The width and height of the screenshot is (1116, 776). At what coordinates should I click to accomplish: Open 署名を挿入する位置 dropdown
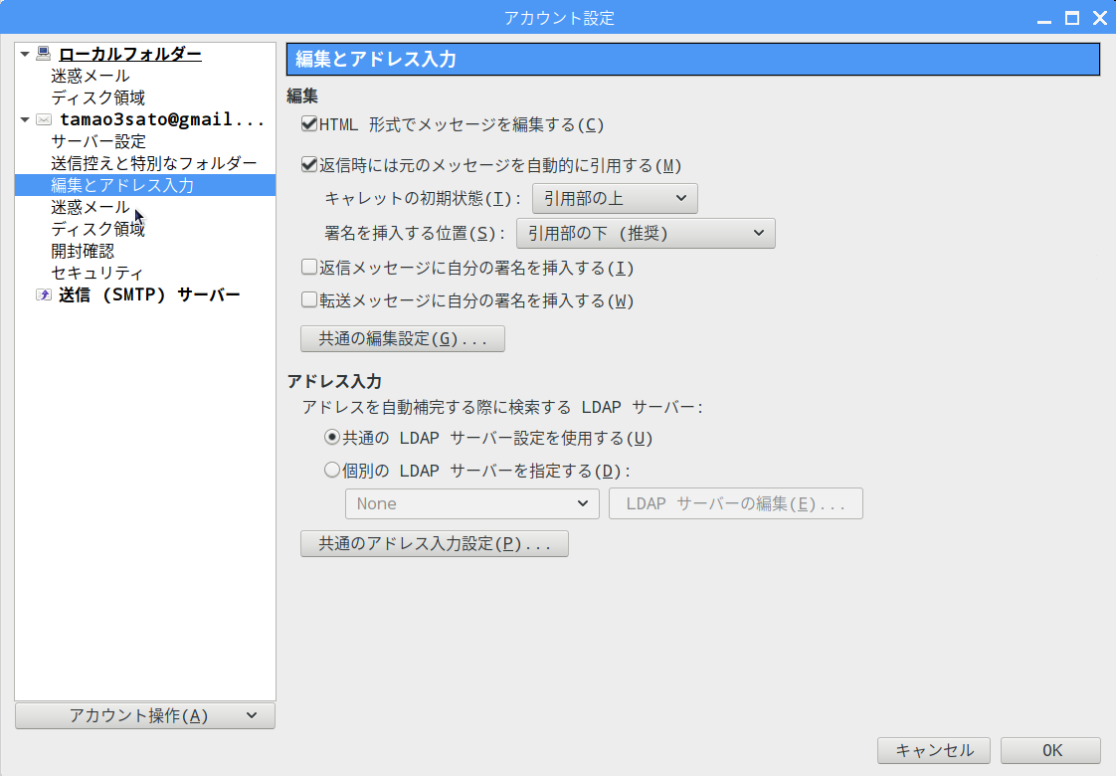point(646,234)
